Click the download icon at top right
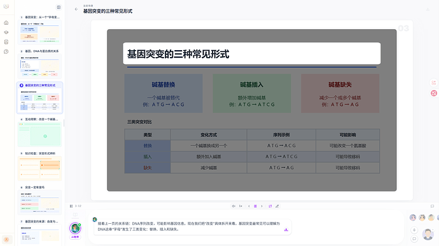 point(428,10)
